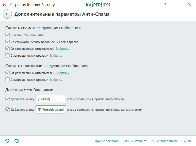The image size is (196, 146).
Task: Click text 'к теме сообщения, признанного возможным спамом'
Action: click(x=105, y=110)
